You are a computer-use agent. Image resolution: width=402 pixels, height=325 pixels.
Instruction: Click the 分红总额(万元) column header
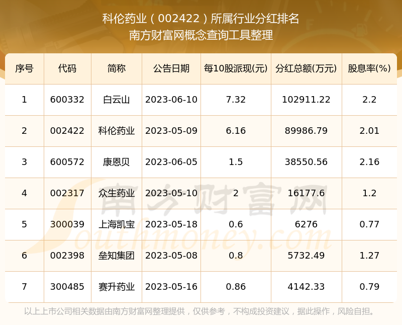click(306, 68)
